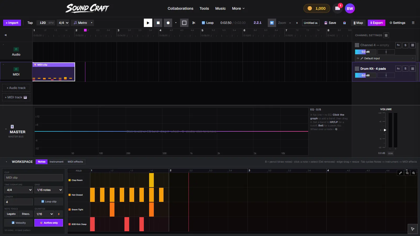This screenshot has height=236, width=420.
Task: Click the icon right of Save
Action: click(344, 23)
